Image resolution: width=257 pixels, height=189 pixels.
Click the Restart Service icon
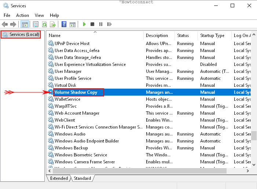click(x=109, y=24)
